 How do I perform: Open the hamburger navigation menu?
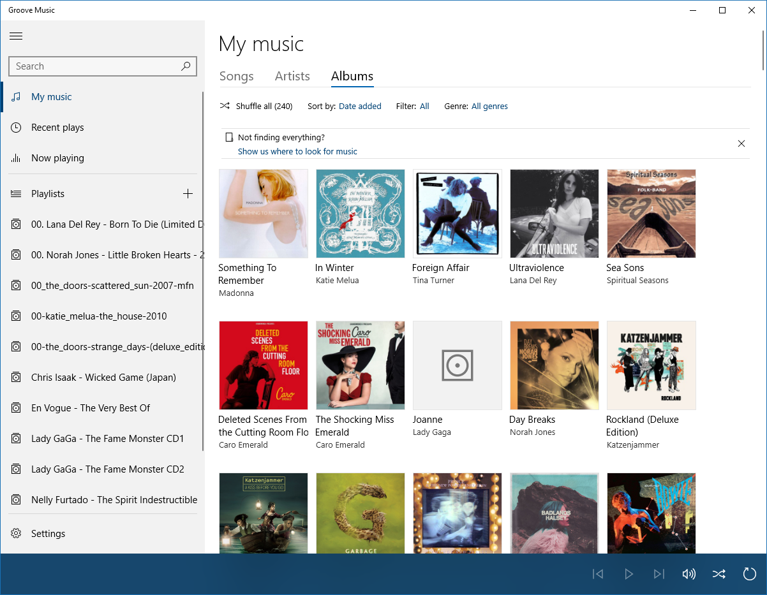pos(16,36)
